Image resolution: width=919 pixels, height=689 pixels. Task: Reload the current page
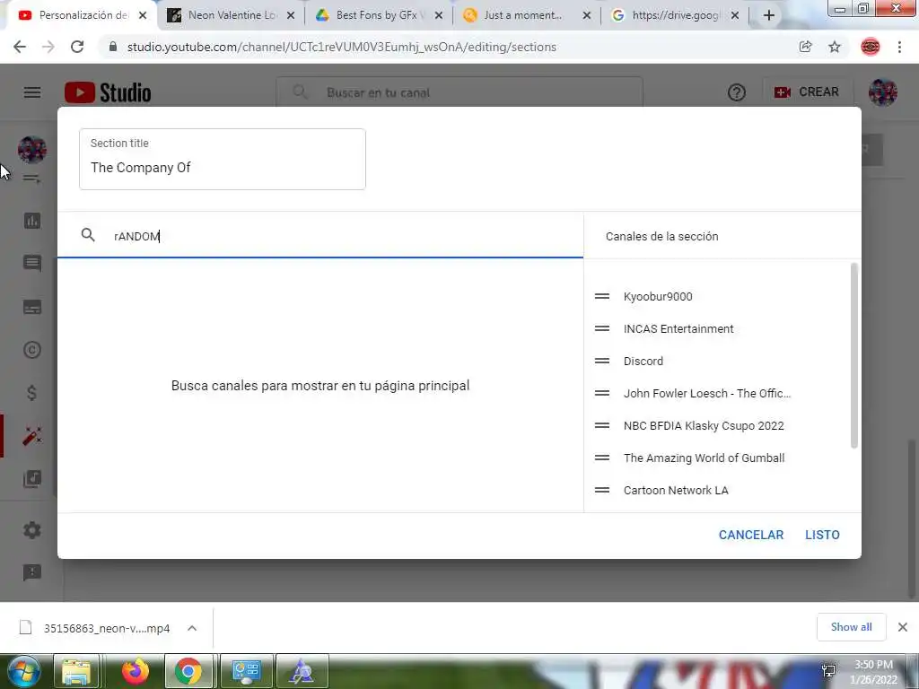coord(77,47)
